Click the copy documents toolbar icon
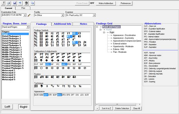This screenshot has width=179, height=114. pos(32,3)
